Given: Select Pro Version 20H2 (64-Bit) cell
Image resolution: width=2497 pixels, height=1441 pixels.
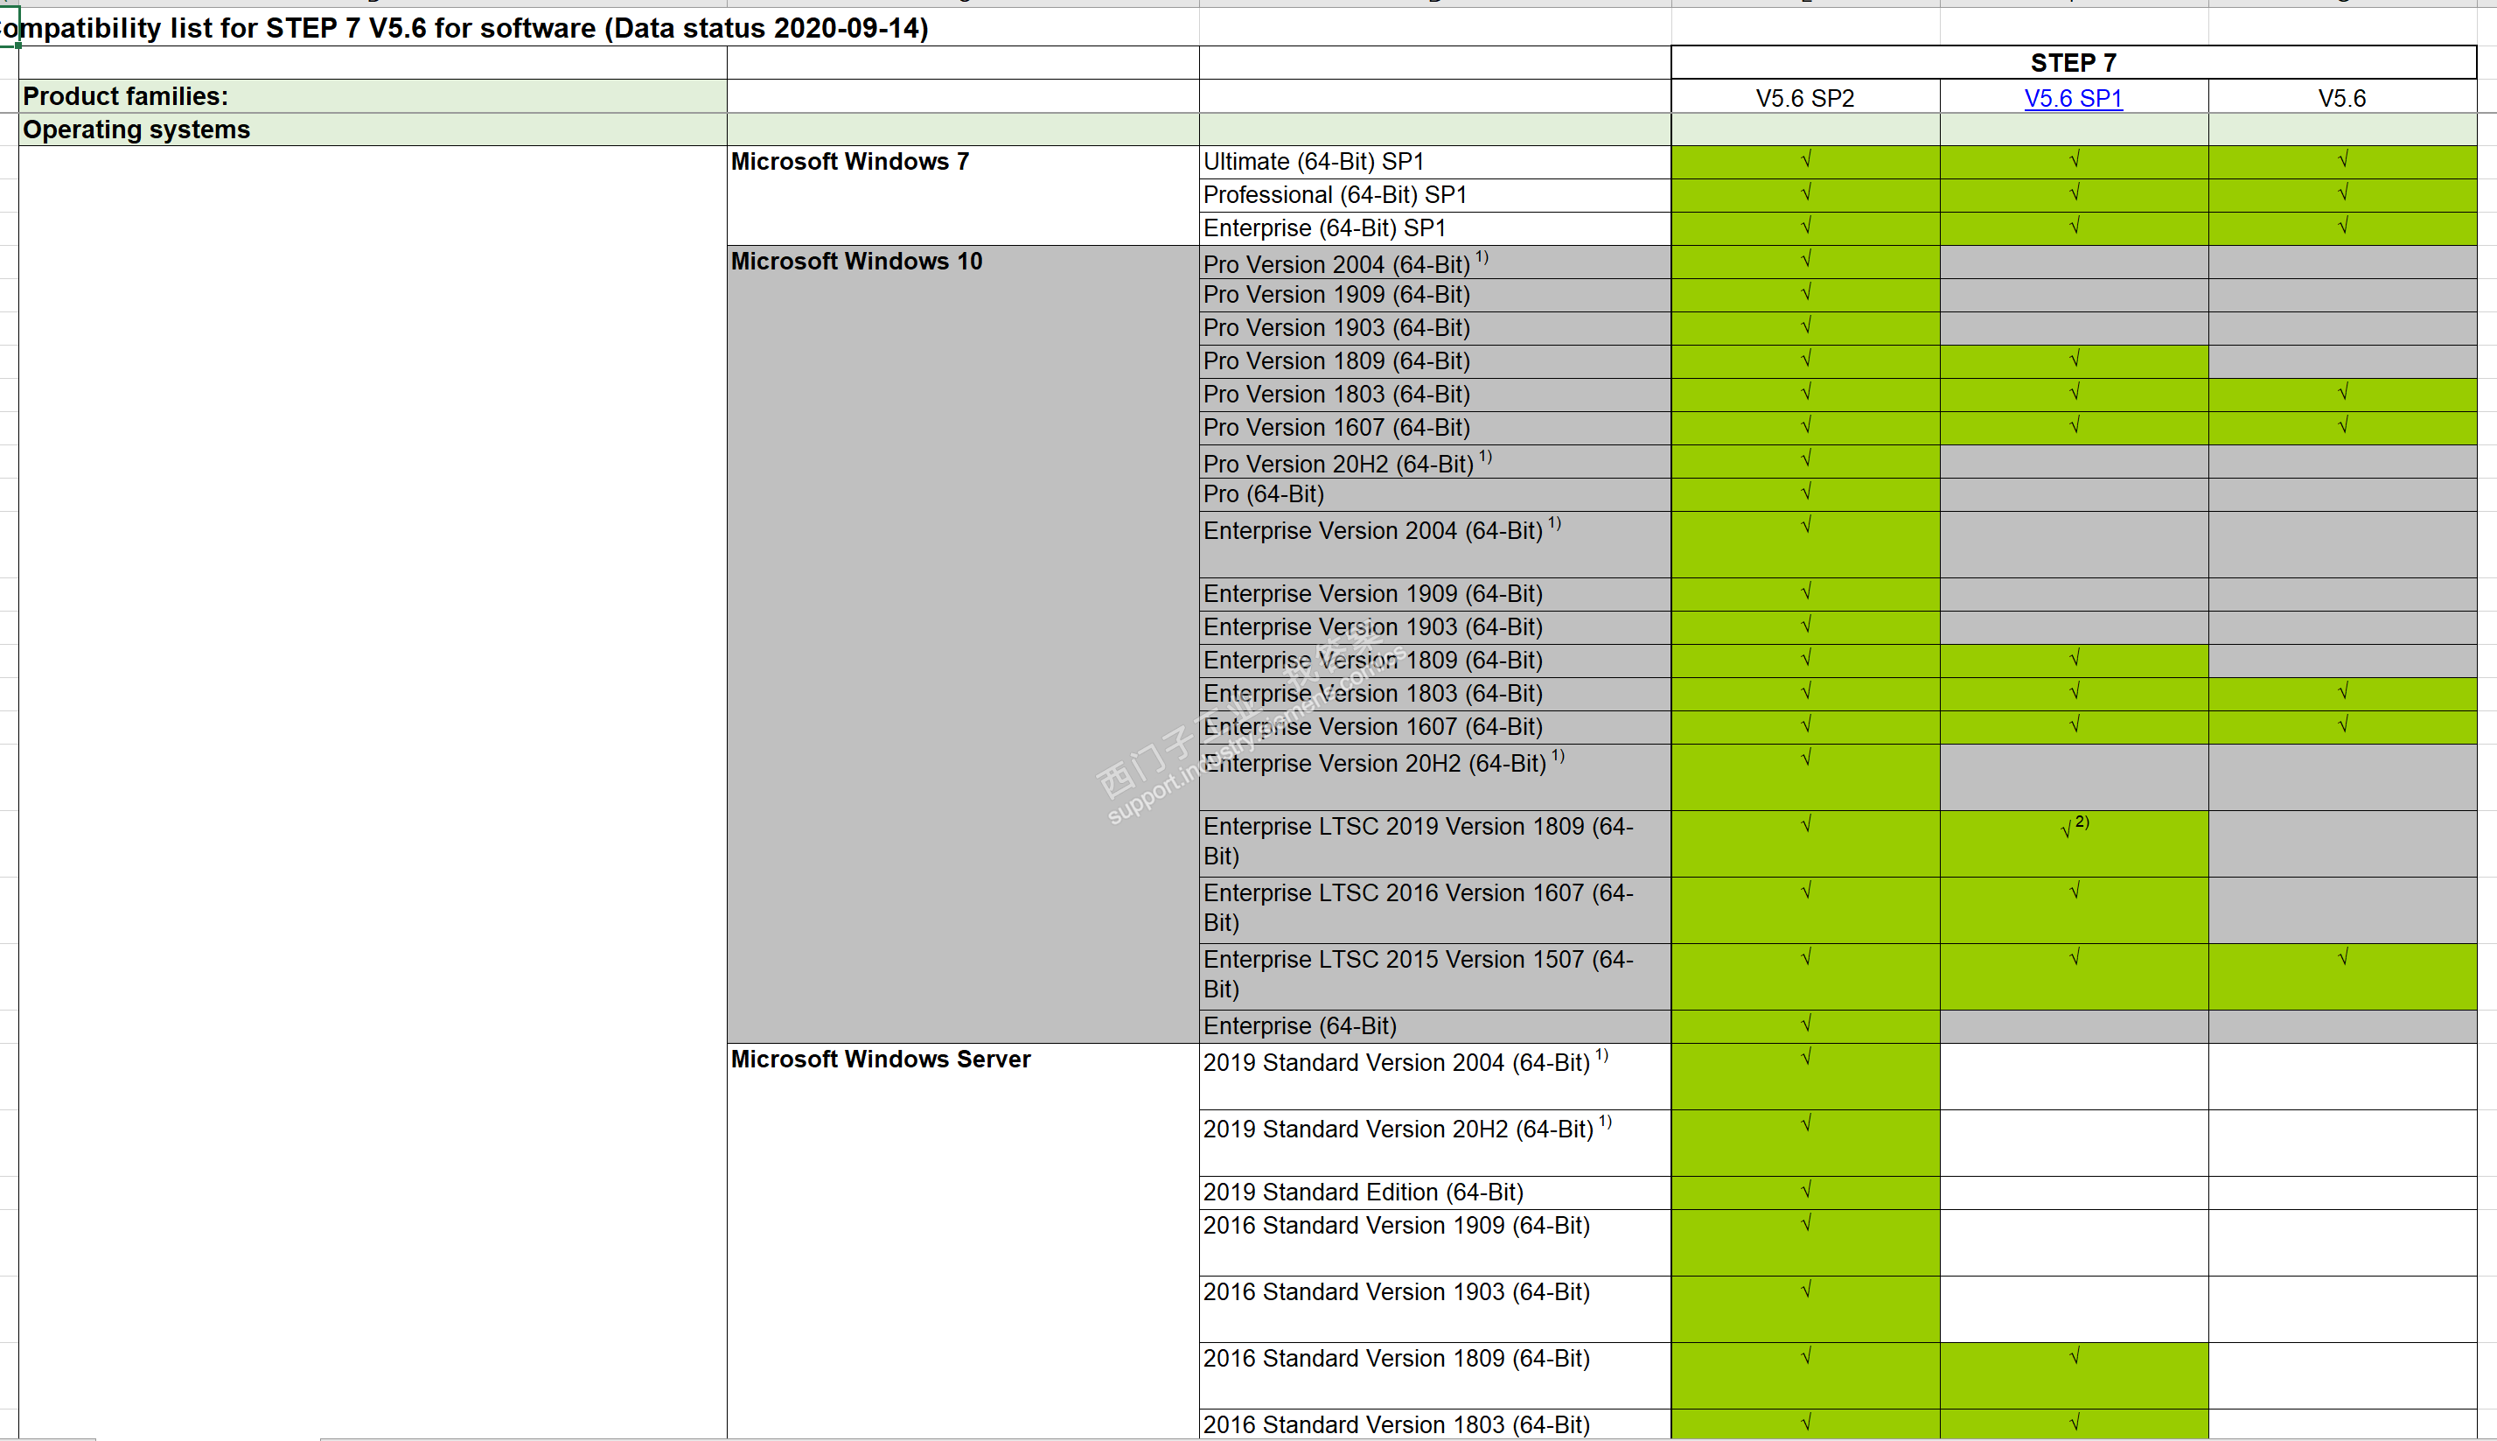Looking at the screenshot, I should 1337,463.
